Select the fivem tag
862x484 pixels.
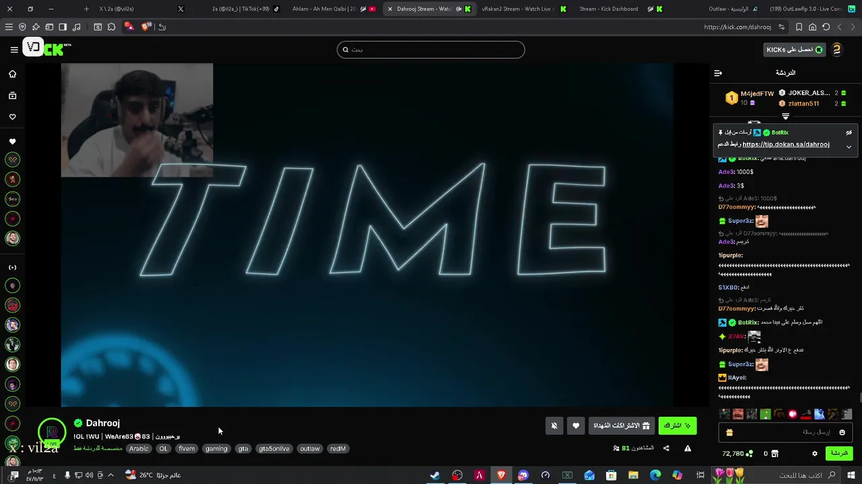[x=187, y=448]
